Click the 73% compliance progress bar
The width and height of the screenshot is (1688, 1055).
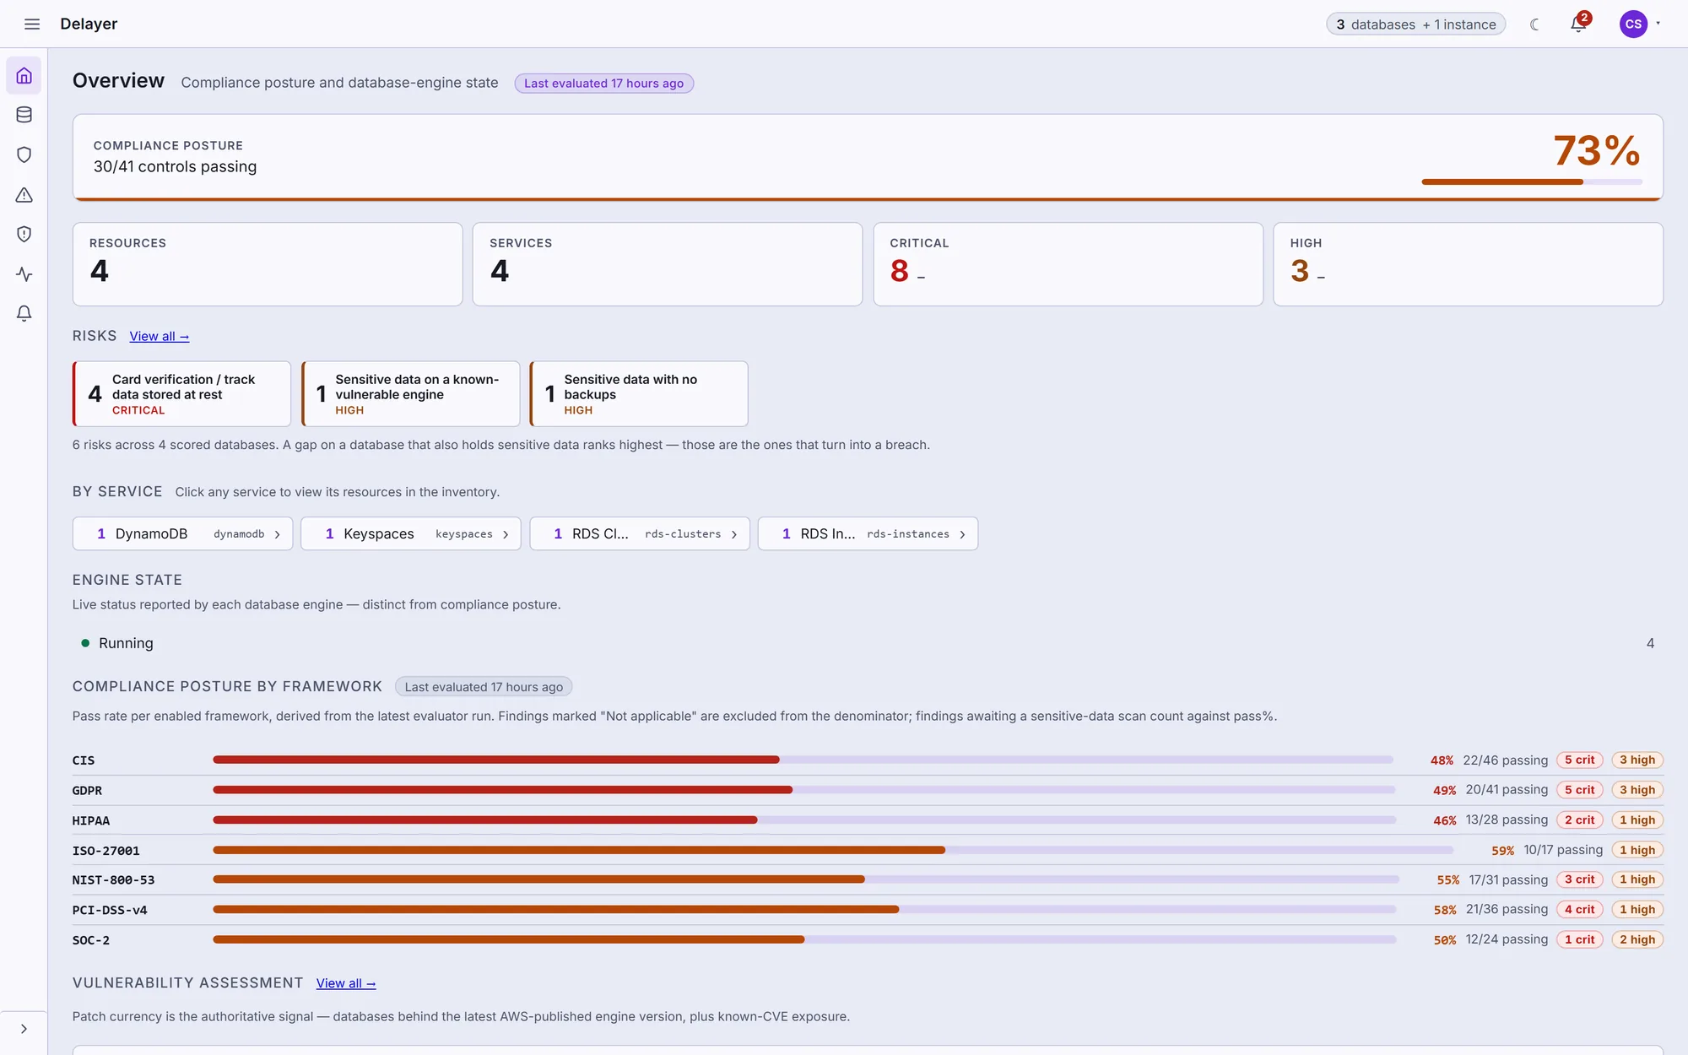(x=1532, y=181)
